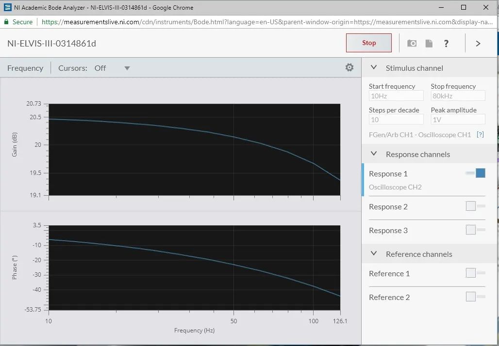499x346 pixels.
Task: Close the Chrome window
Action: pos(485,7)
